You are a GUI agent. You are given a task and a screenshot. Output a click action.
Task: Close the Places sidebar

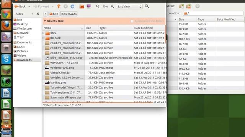38,14
